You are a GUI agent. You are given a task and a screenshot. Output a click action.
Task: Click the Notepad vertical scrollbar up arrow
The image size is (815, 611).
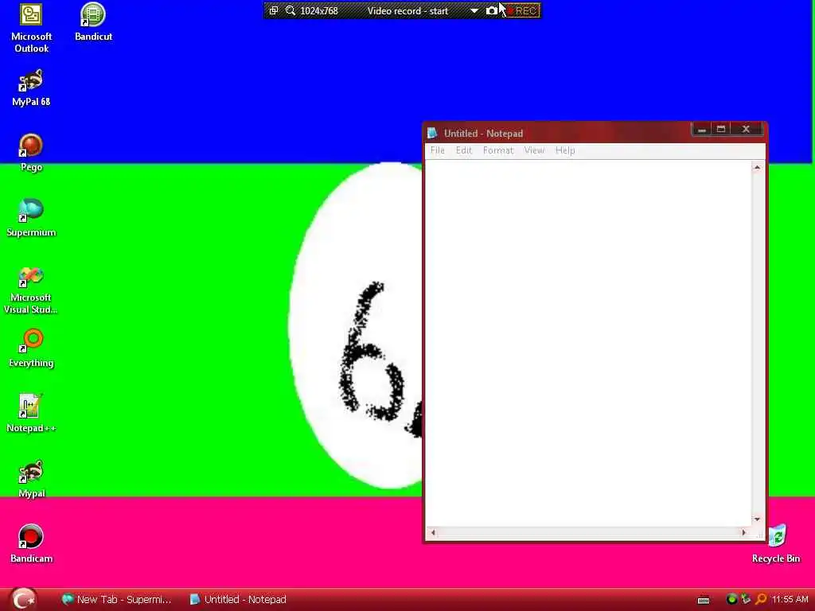tap(758, 167)
